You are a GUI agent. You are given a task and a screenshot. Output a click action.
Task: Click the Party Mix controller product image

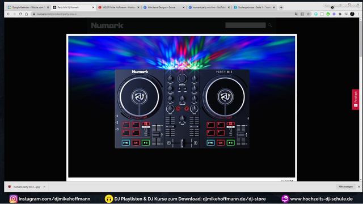click(x=182, y=109)
